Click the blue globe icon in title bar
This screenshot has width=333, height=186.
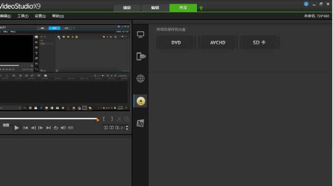(x=306, y=4)
